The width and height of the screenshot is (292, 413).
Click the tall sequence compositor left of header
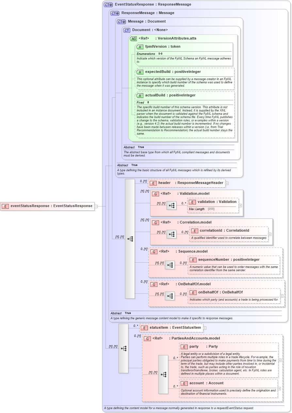(x=130, y=239)
